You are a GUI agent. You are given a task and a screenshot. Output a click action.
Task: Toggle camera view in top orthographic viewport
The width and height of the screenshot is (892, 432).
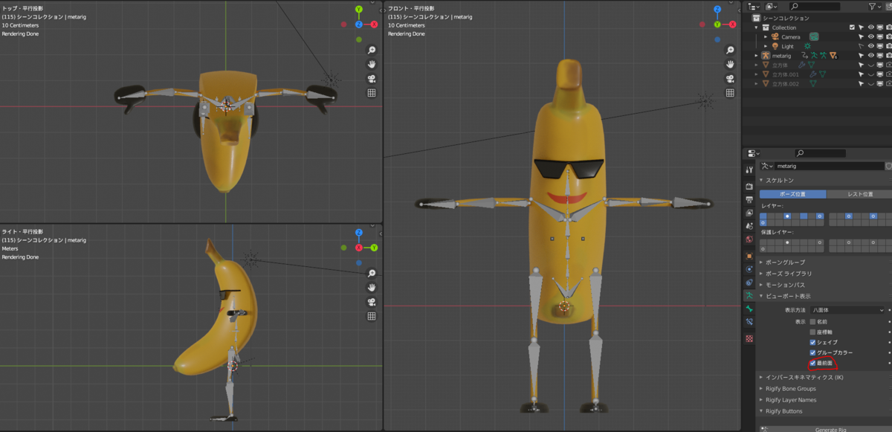372,79
